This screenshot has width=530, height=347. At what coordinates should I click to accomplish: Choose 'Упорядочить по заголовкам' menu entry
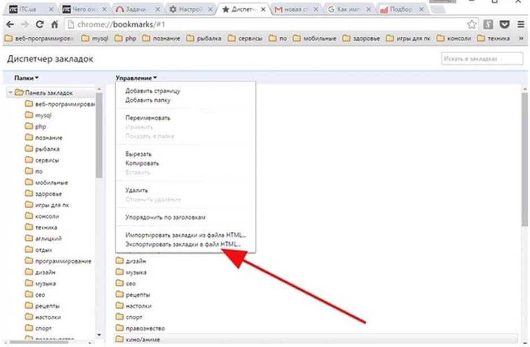[164, 217]
